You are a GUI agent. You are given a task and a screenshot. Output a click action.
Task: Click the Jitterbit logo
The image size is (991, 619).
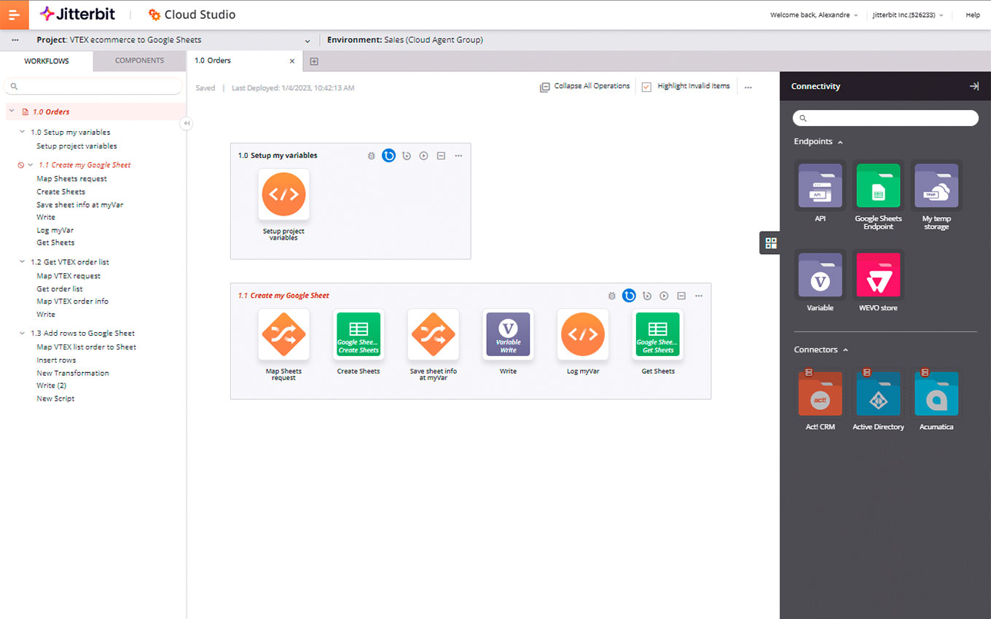tap(76, 14)
